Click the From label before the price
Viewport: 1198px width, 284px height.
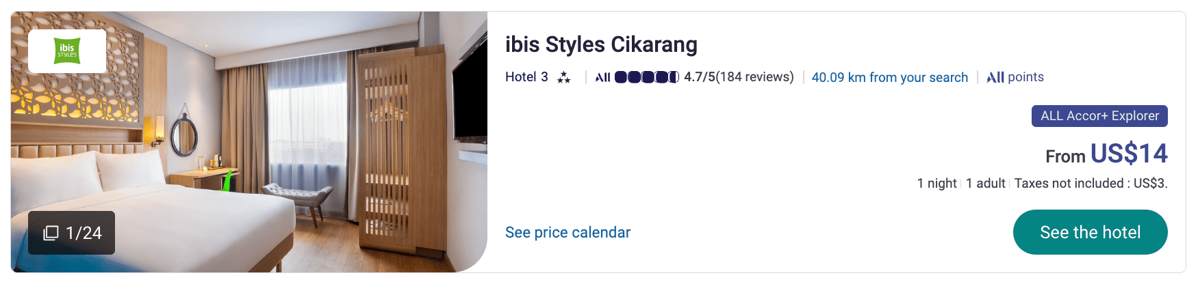pos(1065,156)
